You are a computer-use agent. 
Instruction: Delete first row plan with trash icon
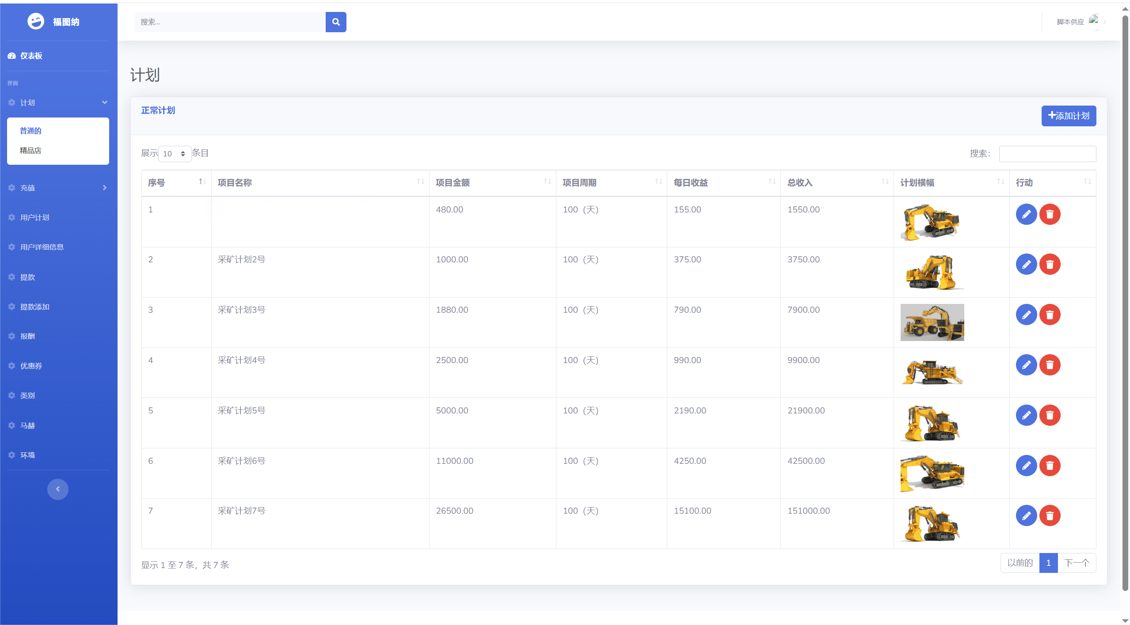click(x=1050, y=215)
